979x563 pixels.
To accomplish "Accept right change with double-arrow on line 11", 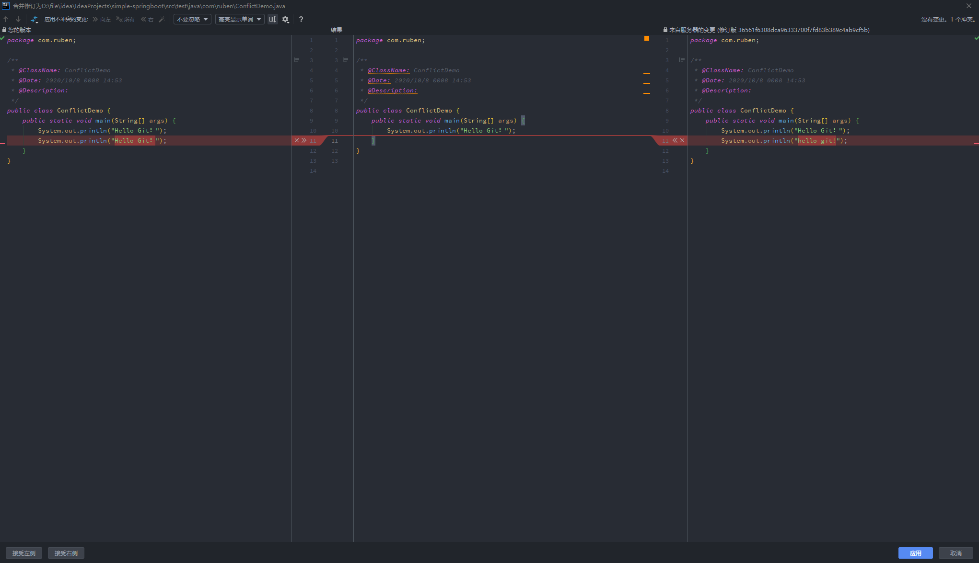I will point(675,140).
